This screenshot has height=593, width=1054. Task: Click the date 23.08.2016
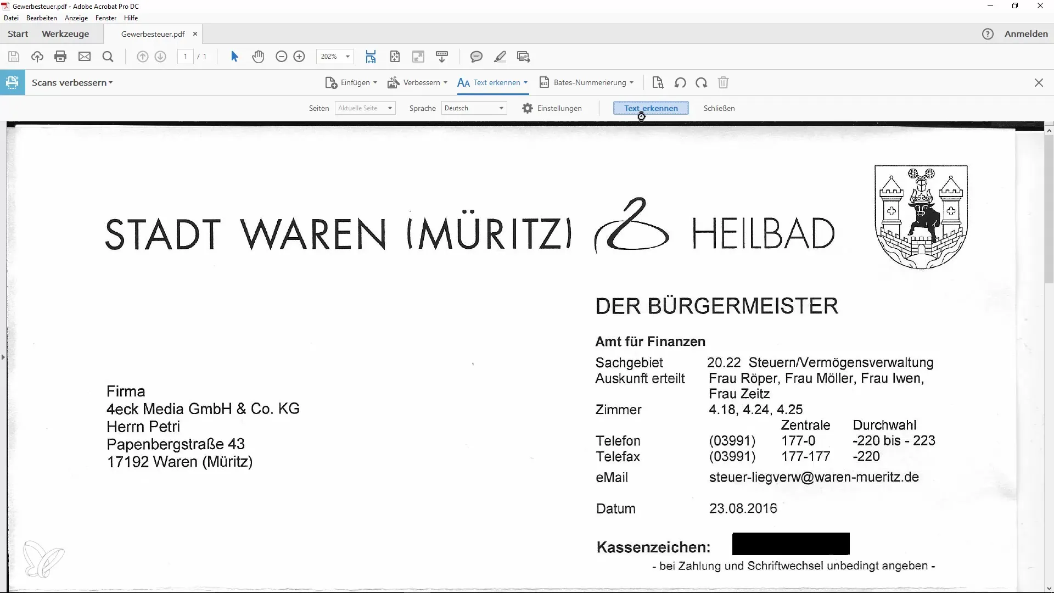coord(743,508)
